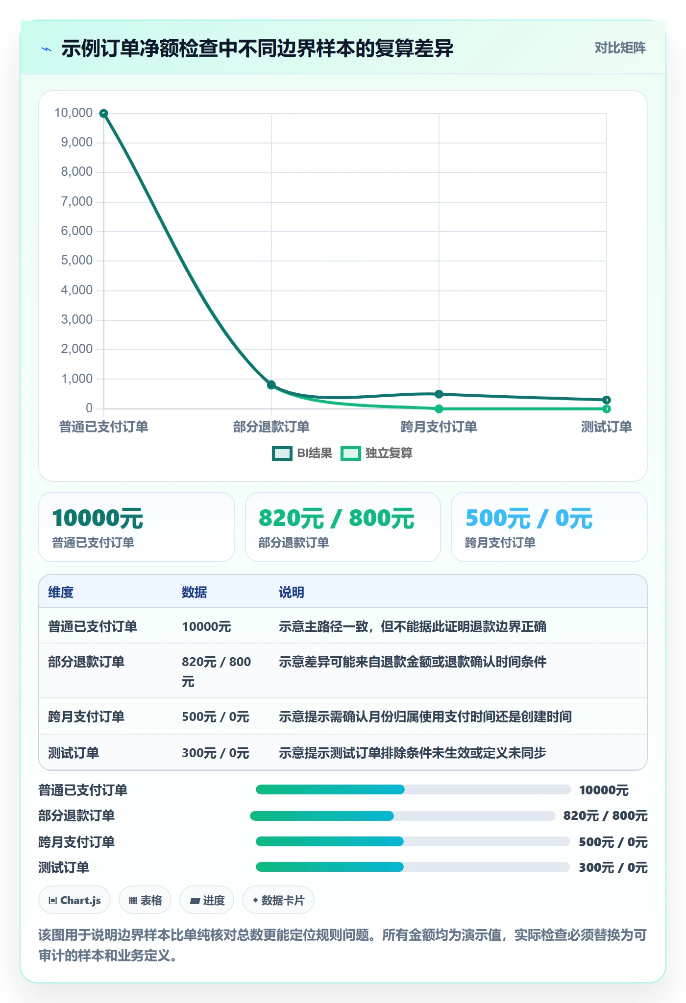This screenshot has width=686, height=1003.
Task: Click the 维度 column header
Action: point(61,592)
